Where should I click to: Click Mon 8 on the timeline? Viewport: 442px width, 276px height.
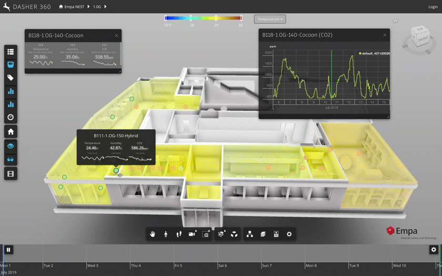pyautogui.click(x=312, y=265)
